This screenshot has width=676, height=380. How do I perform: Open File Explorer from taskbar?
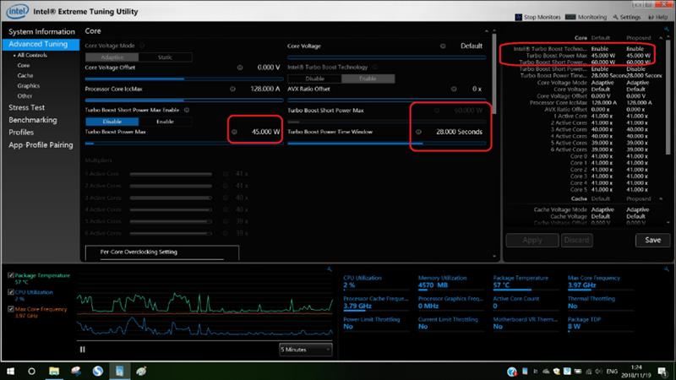click(x=54, y=371)
